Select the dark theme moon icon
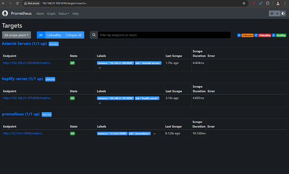This screenshot has width=289, height=174. [277, 13]
